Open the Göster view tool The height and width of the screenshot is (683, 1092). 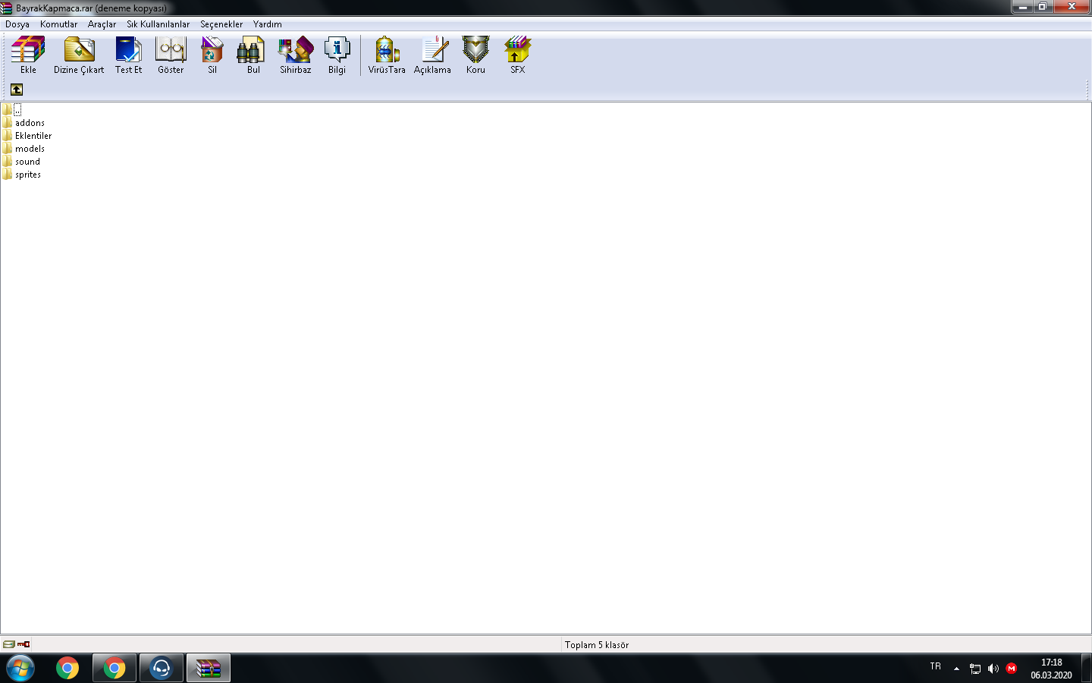click(x=171, y=55)
